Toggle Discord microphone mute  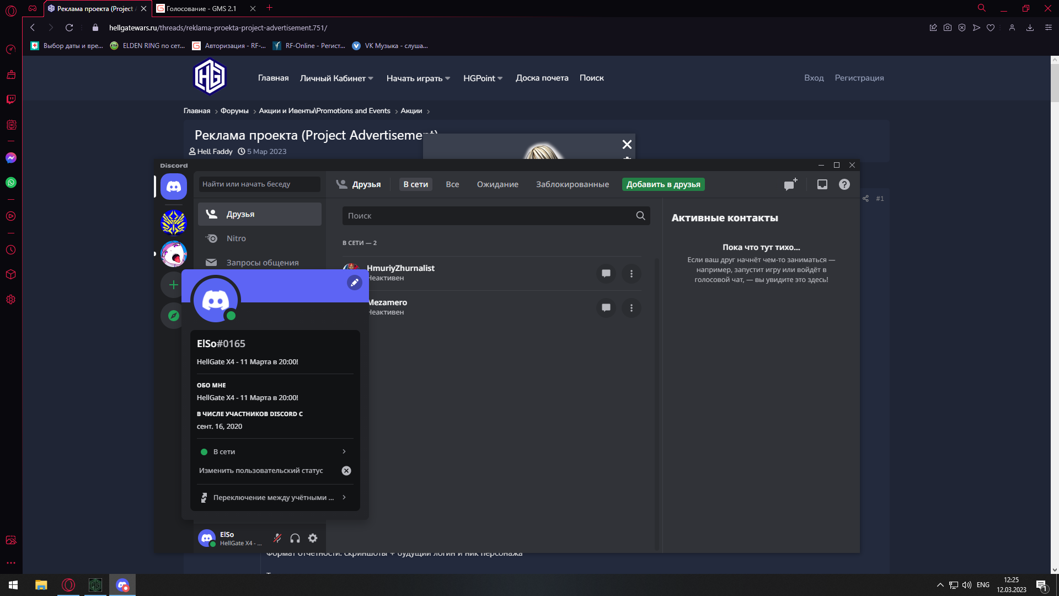277,538
